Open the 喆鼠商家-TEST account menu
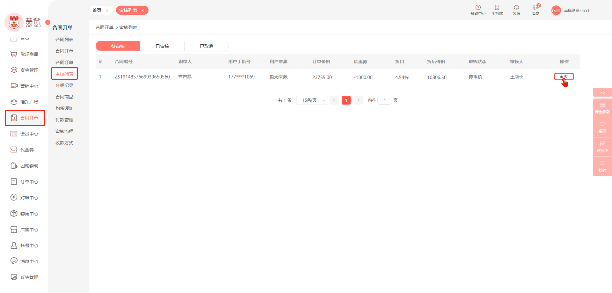Viewport: 612px width, 293px height. pyautogui.click(x=577, y=11)
